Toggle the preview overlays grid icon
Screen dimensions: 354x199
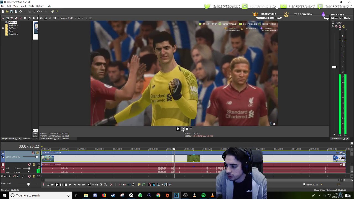coord(79,18)
